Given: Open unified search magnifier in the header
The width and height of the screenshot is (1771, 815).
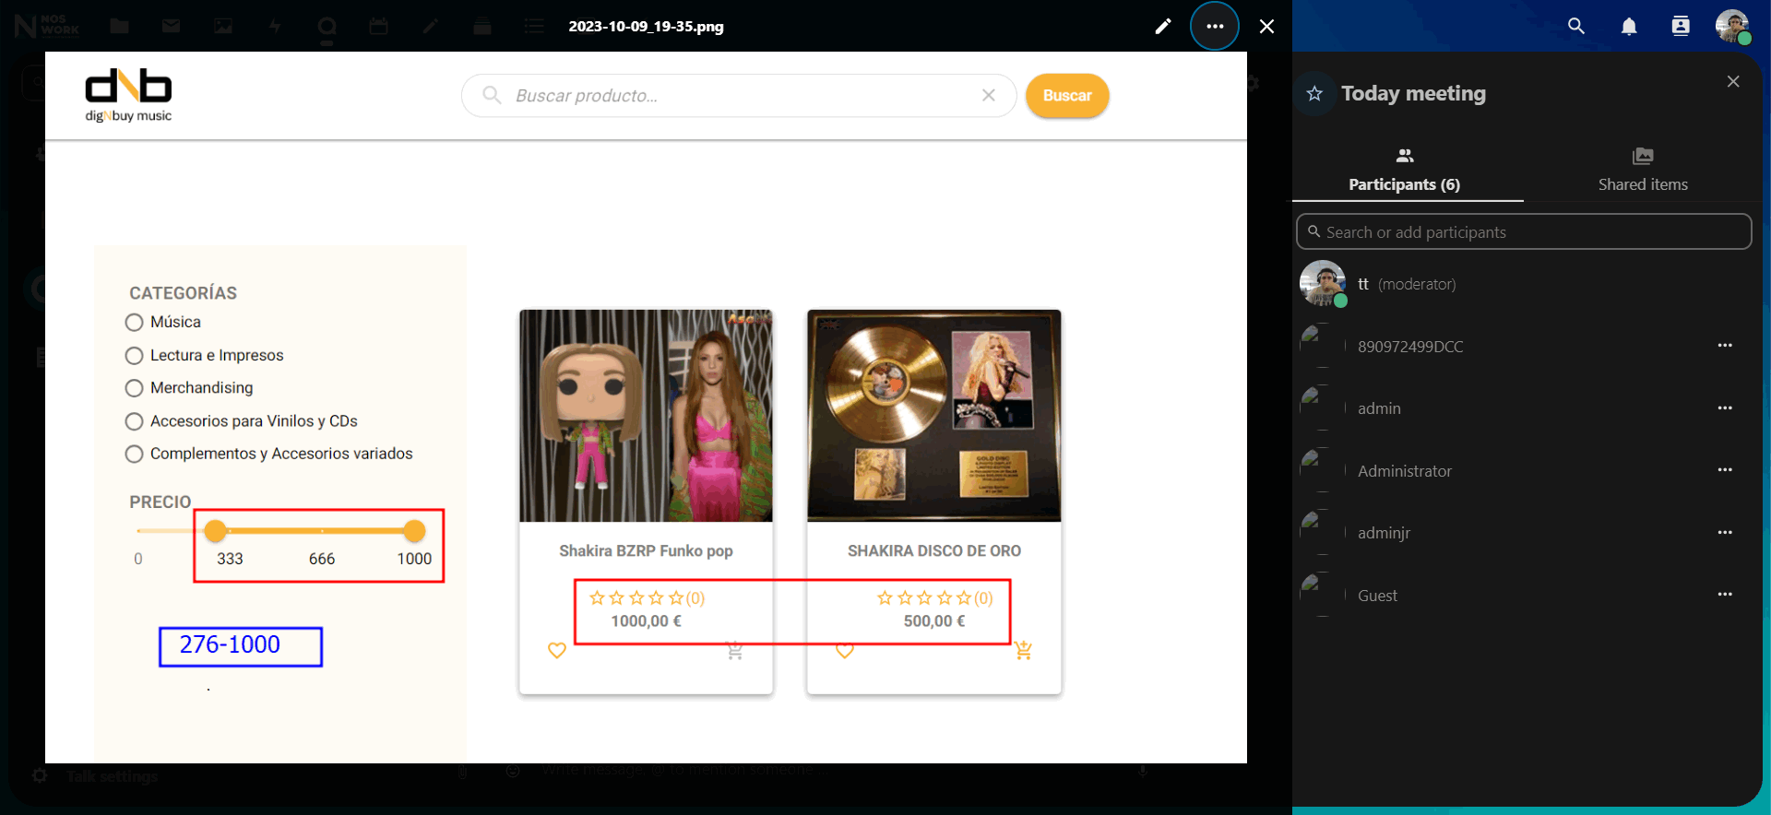Looking at the screenshot, I should click(1576, 26).
